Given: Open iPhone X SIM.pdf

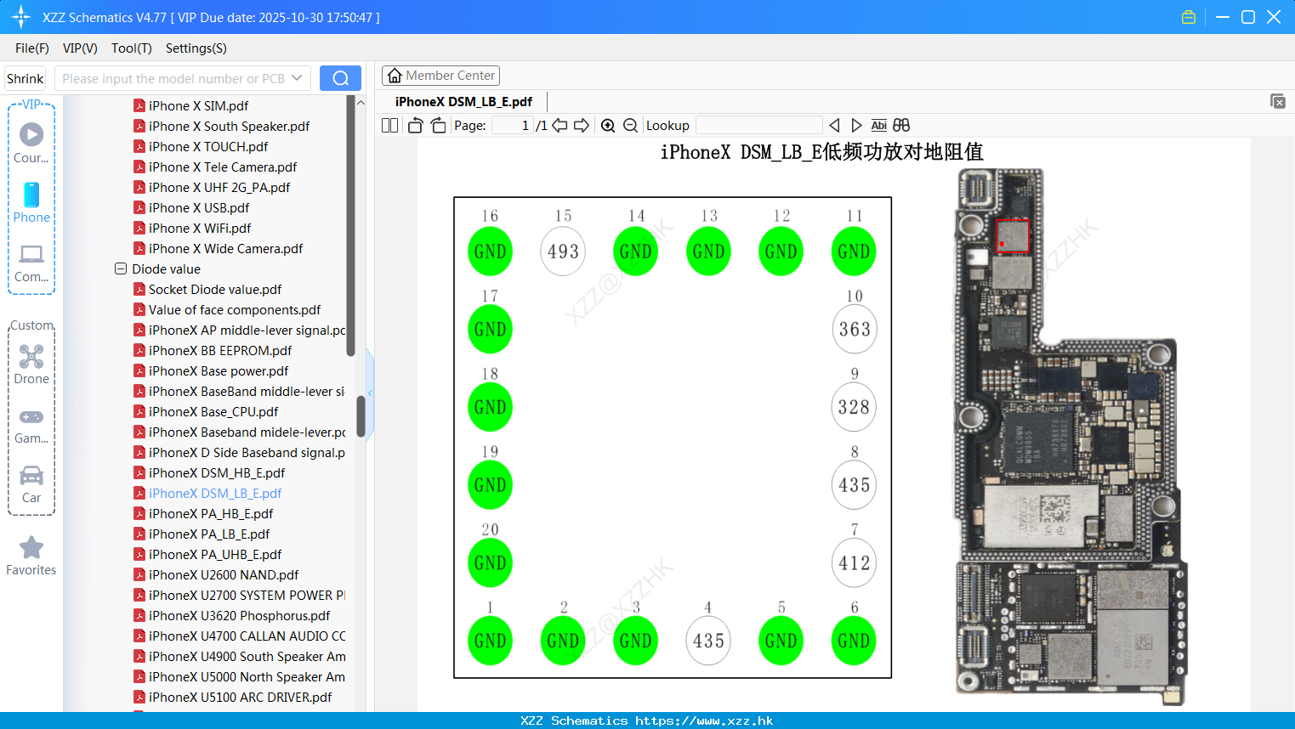Looking at the screenshot, I should (x=199, y=105).
